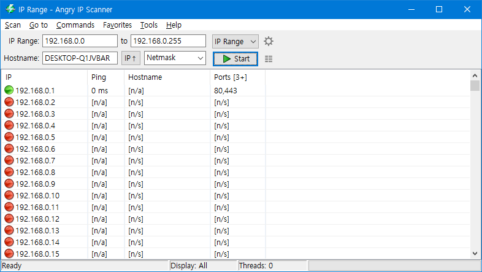Screen dimensions: 482x272
Task: Open the IP Range feeder dropdown
Action: [235, 42]
